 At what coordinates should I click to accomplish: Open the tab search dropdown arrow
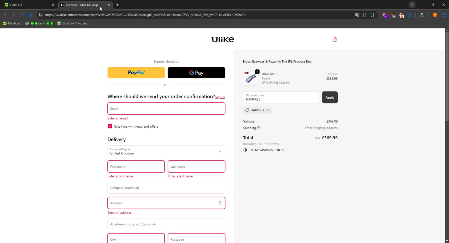412,5
